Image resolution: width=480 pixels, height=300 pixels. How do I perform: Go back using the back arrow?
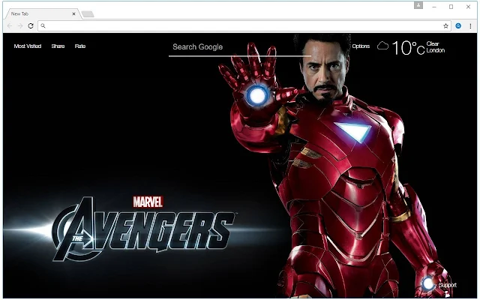tap(10, 26)
